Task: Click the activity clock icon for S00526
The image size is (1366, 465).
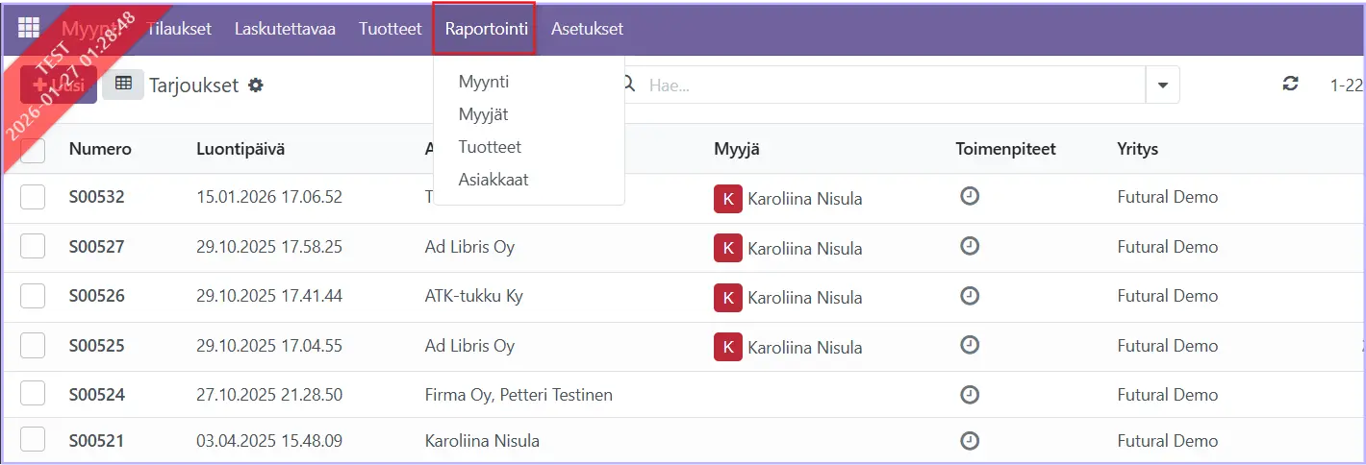Action: 970,295
